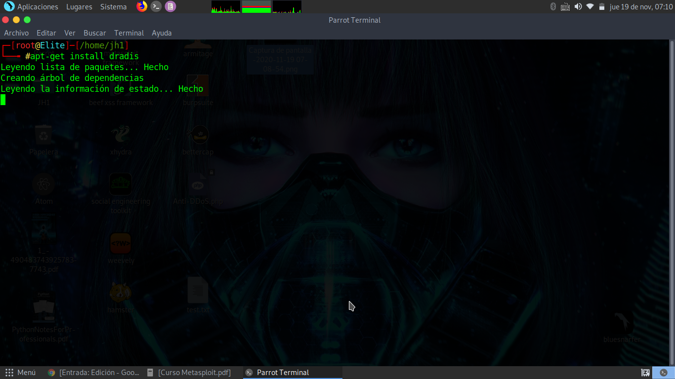Select the burpsuite desktop icon

pyautogui.click(x=198, y=90)
